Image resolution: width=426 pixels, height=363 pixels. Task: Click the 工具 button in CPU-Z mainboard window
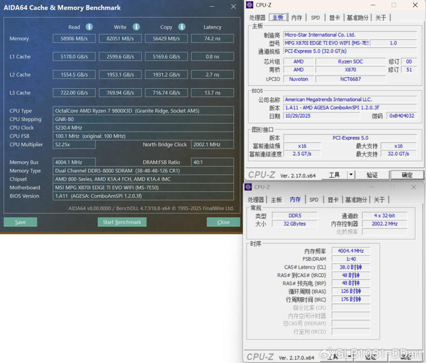[x=334, y=175]
